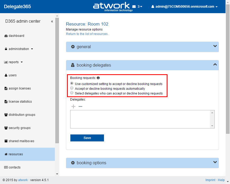Click the minus icon to remove delegate

click(80, 106)
